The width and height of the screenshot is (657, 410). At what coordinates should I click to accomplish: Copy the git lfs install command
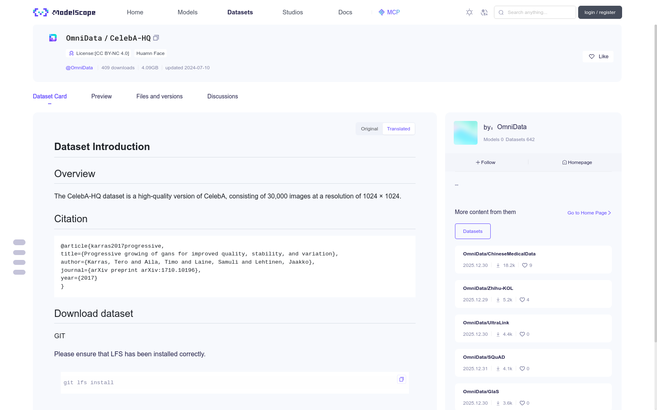[402, 379]
